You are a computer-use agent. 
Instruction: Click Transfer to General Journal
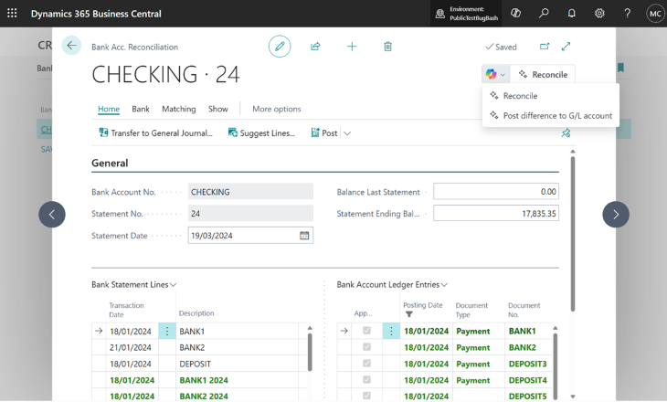155,133
